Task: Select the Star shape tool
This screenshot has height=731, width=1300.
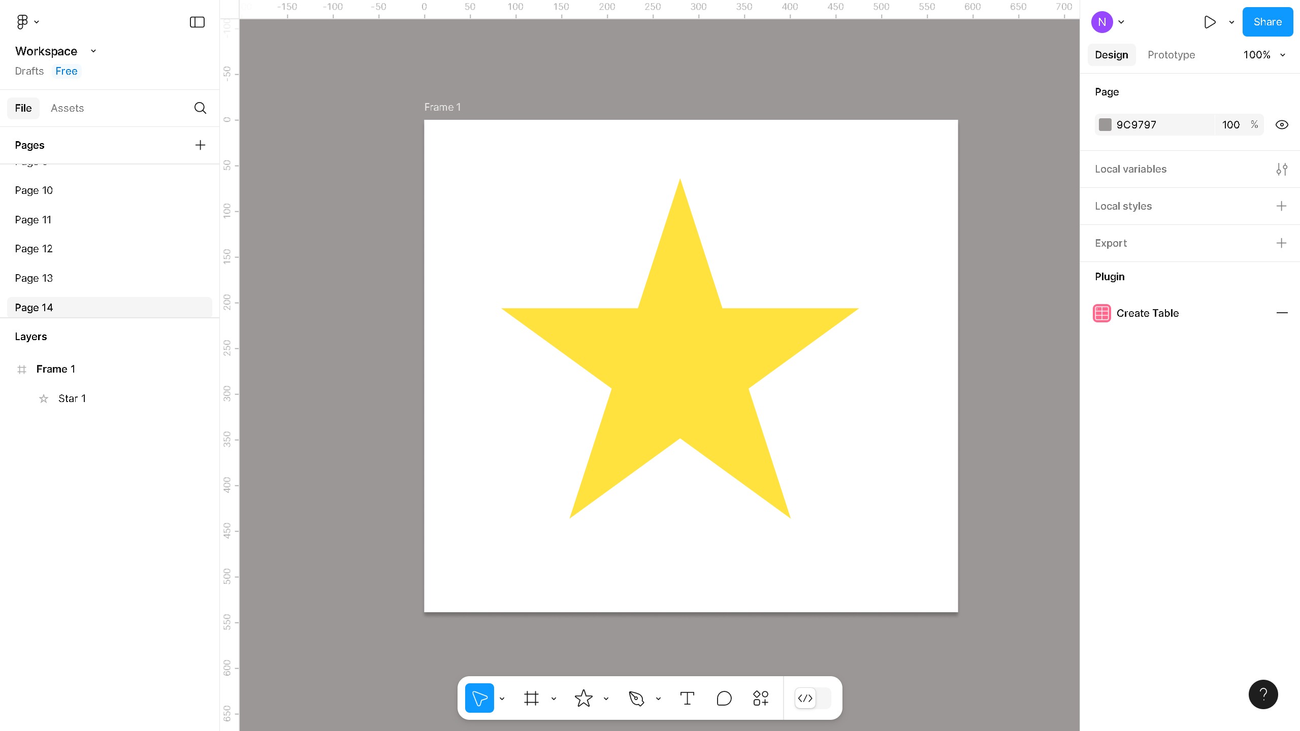Action: pyautogui.click(x=583, y=699)
